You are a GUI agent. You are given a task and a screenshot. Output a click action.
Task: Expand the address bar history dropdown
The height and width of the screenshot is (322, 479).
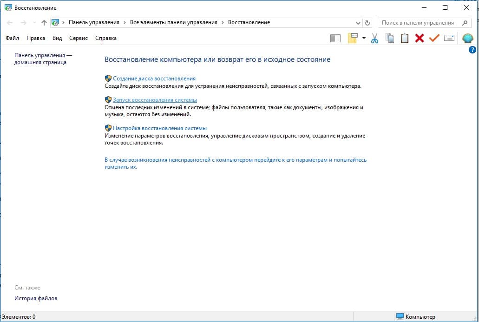point(358,23)
